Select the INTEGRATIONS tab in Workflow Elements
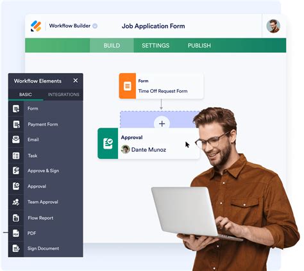Image resolution: width=304 pixels, height=271 pixels. point(63,94)
